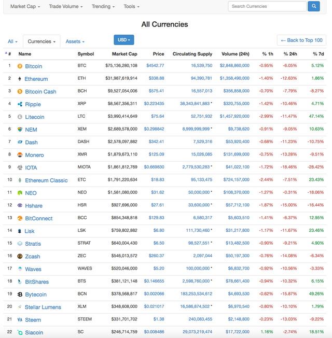Click Siacoin volume $17,722,000
Screen dimensions: 332x338
point(238,332)
